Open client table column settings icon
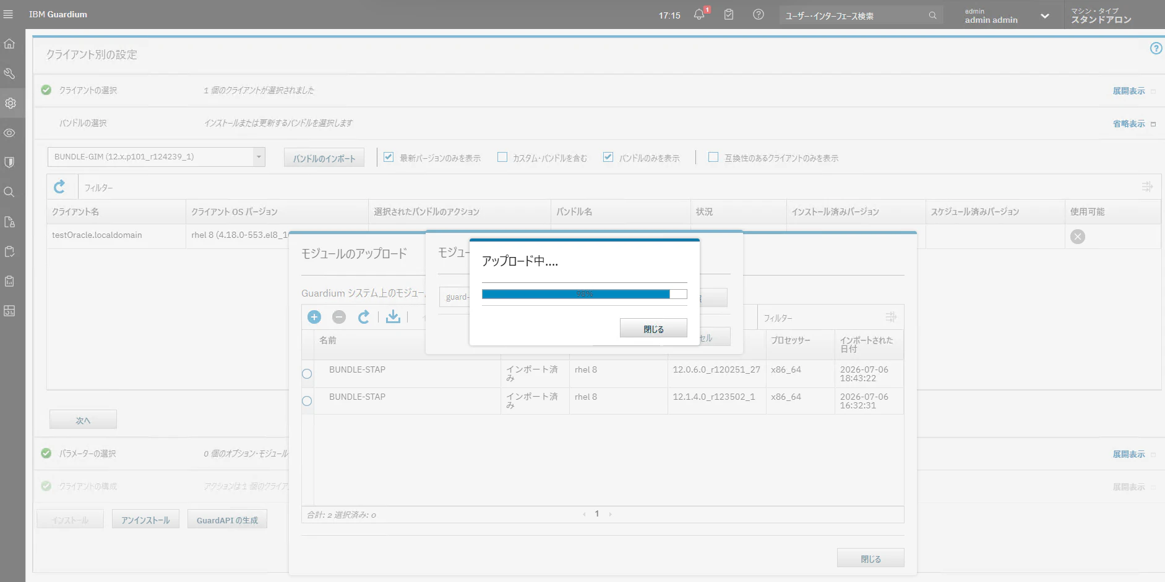The width and height of the screenshot is (1165, 582). click(1147, 187)
